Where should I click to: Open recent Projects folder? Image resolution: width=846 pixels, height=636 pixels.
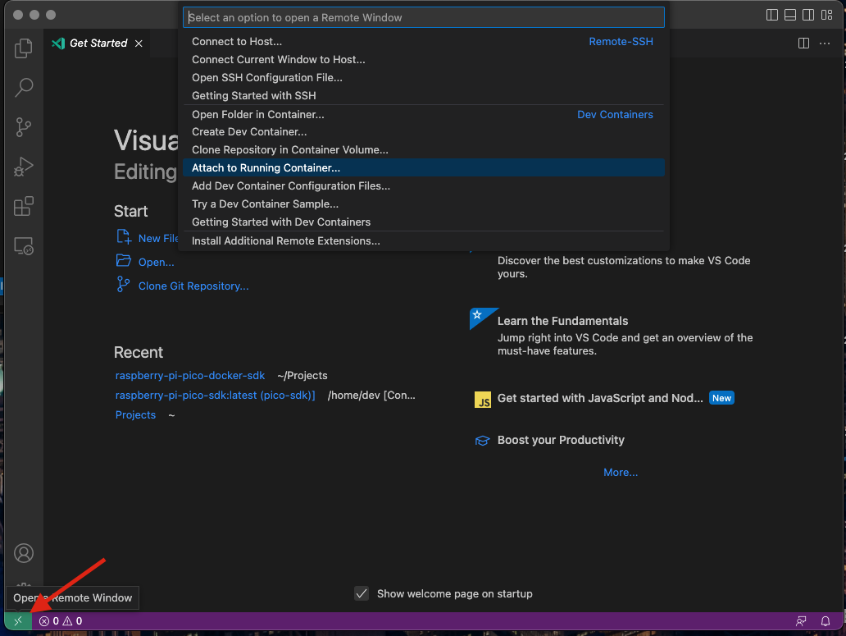click(x=135, y=414)
